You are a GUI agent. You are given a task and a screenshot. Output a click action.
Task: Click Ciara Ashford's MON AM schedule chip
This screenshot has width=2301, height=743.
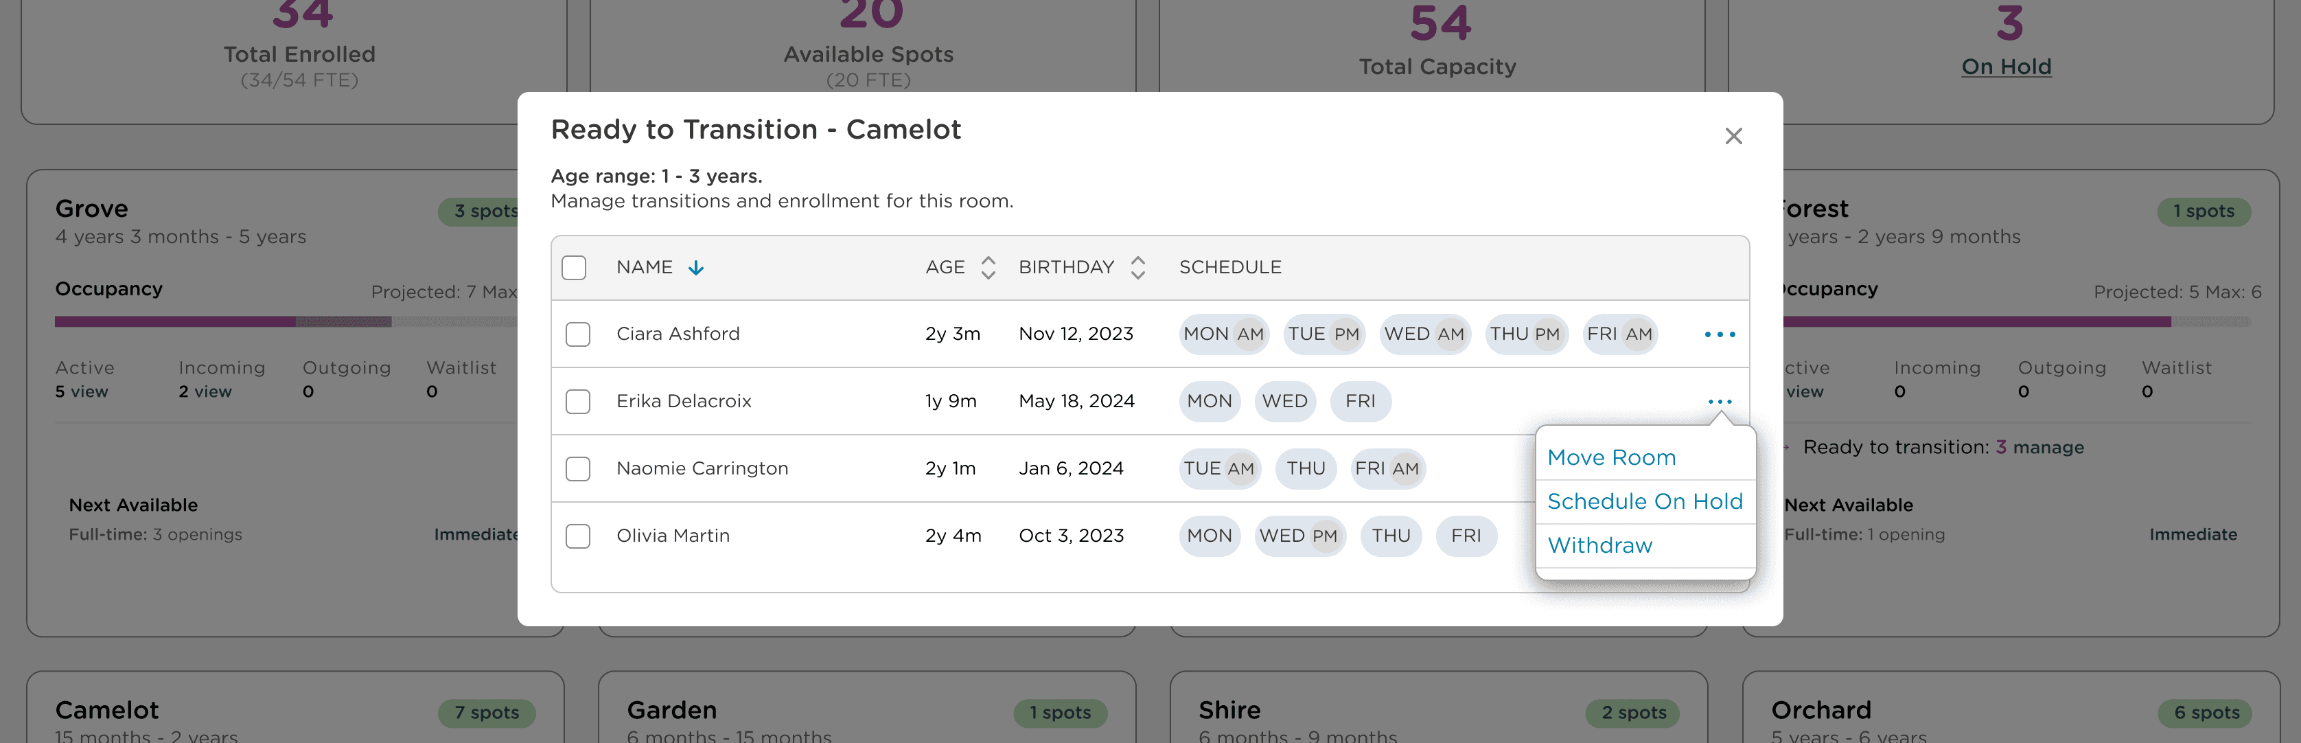coord(1223,334)
